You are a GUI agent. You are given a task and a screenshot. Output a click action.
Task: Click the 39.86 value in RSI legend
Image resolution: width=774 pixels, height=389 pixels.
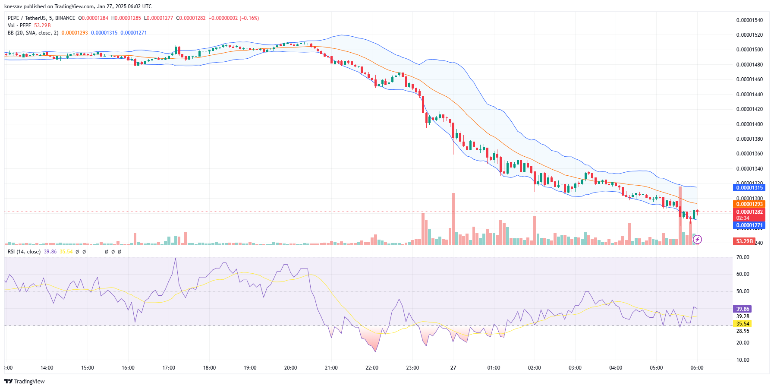pos(50,252)
